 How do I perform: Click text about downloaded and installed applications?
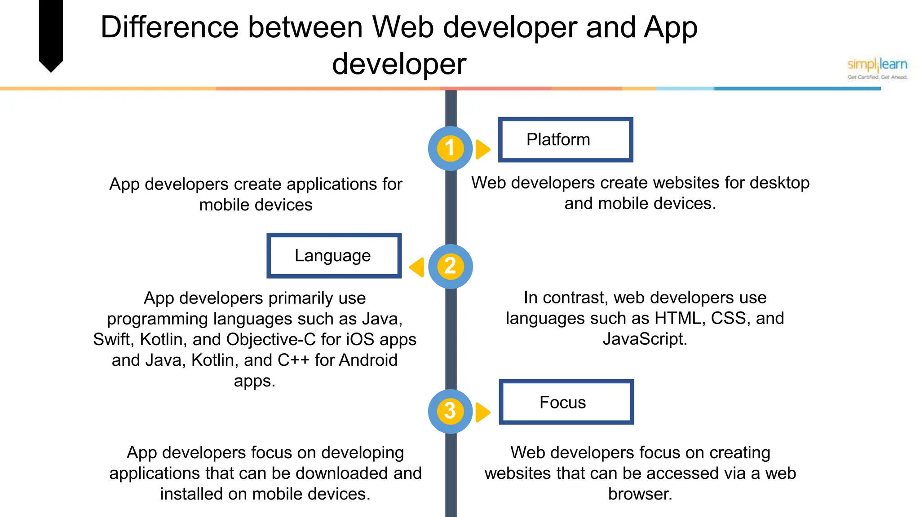(x=265, y=473)
